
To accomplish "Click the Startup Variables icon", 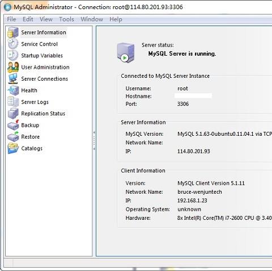I will pyautogui.click(x=13, y=55).
